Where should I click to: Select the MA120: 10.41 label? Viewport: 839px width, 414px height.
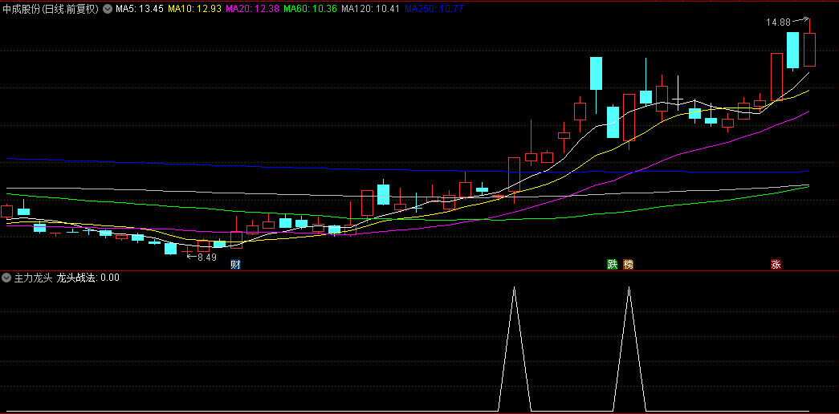tap(370, 9)
